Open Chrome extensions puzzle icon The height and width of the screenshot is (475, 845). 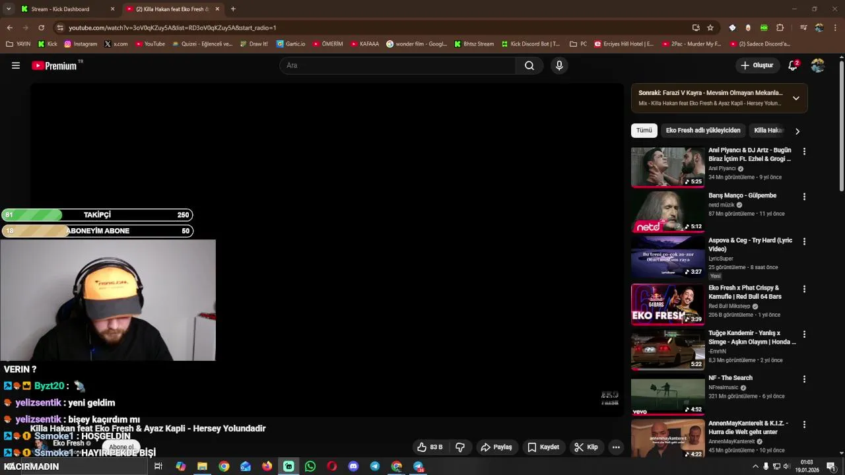(780, 28)
